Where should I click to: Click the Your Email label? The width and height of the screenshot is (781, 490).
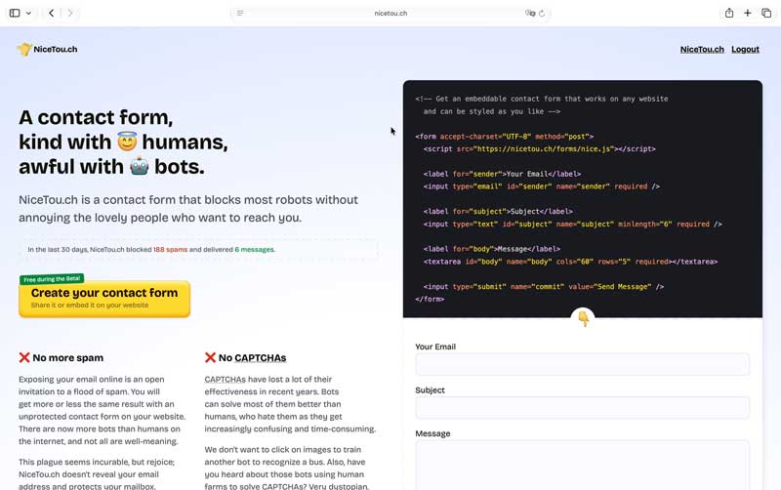point(435,347)
